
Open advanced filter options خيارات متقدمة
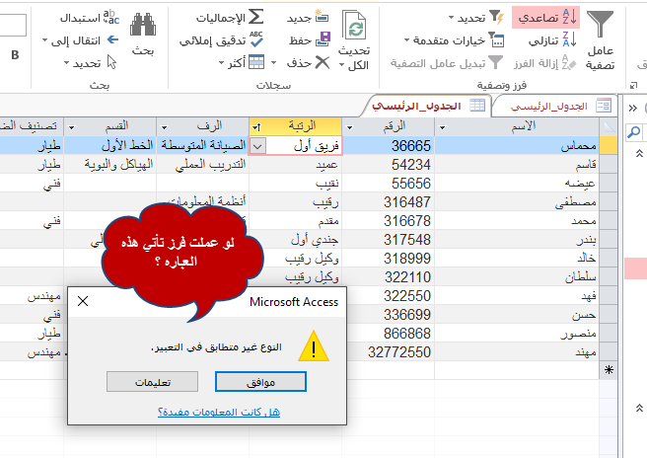point(454,40)
